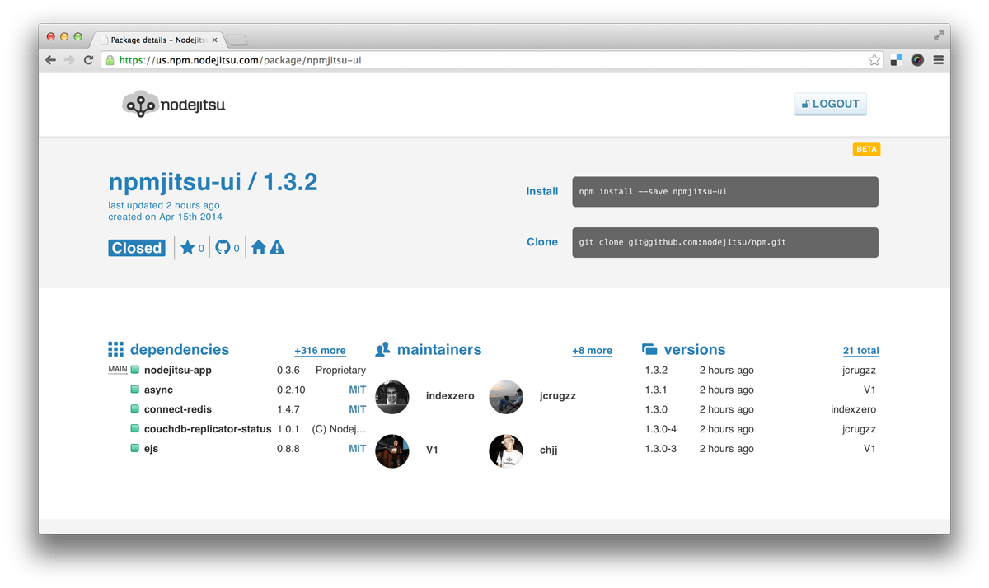Image resolution: width=989 pixels, height=588 pixels.
Task: Click the Closed status badge
Action: pos(137,248)
